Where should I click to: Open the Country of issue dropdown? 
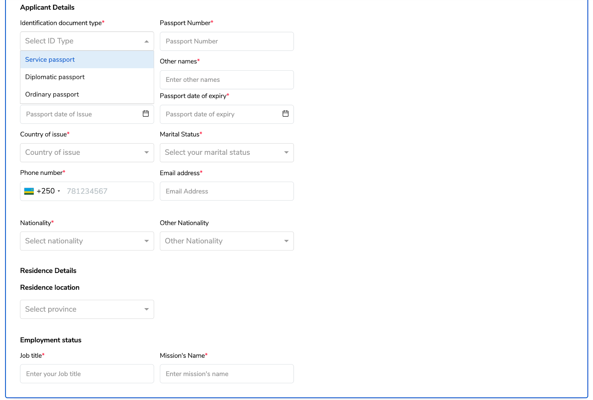[x=87, y=152]
